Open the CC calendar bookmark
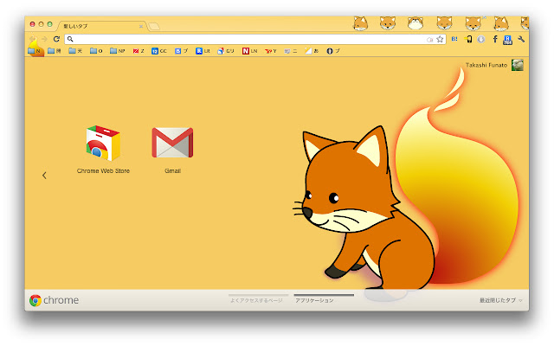This screenshot has height=346, width=554. (159, 51)
